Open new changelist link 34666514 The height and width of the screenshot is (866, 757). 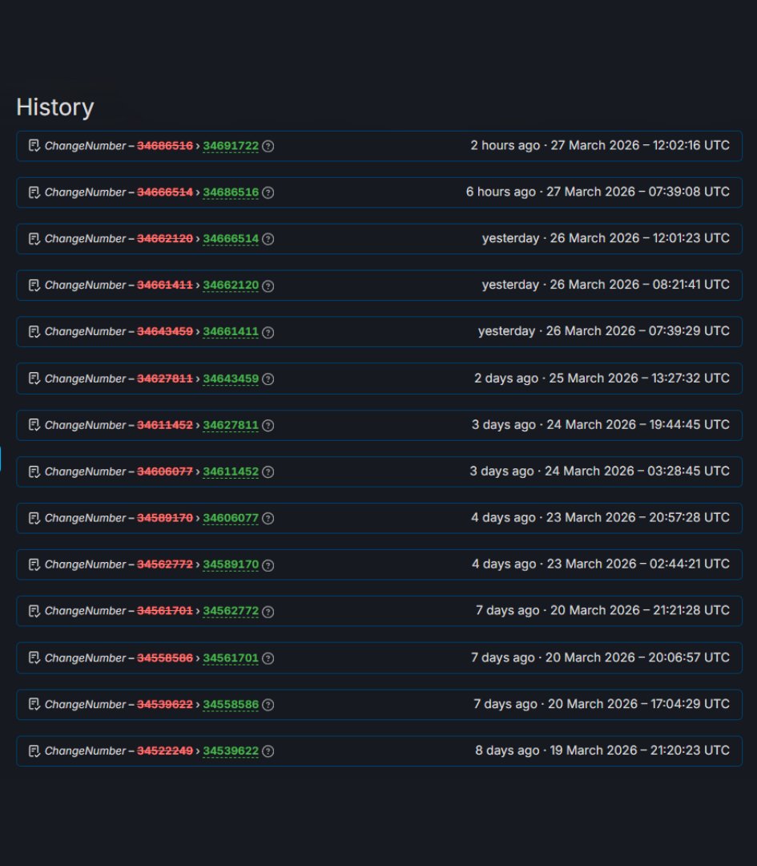click(231, 239)
